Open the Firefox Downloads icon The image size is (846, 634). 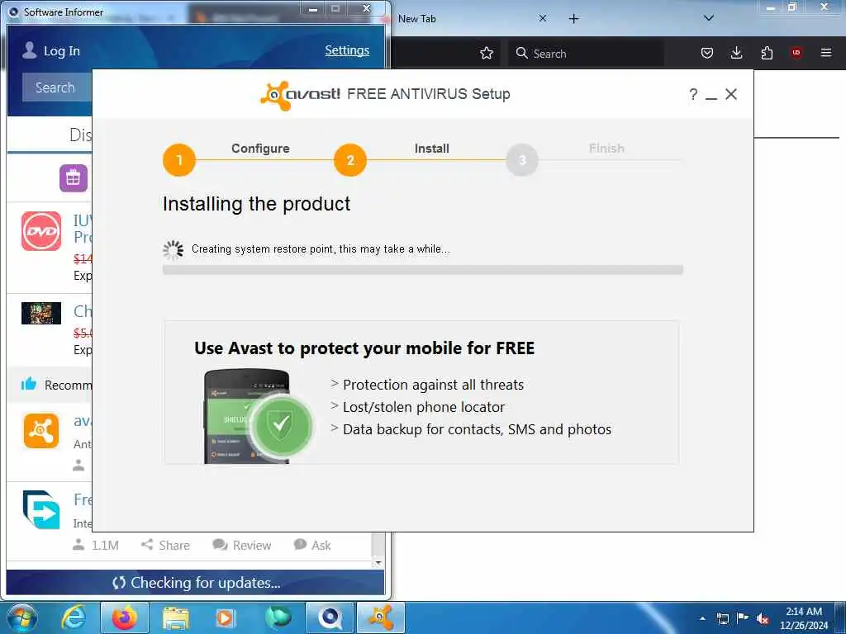736,53
